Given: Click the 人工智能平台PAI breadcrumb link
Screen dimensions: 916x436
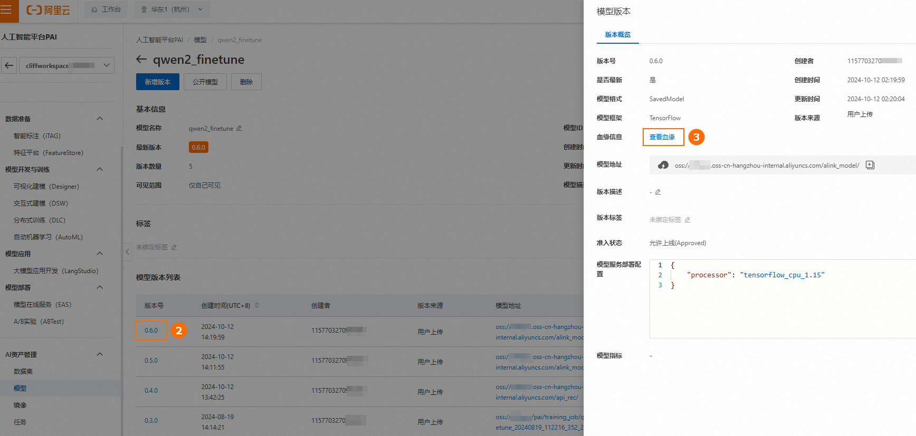Looking at the screenshot, I should pos(159,40).
